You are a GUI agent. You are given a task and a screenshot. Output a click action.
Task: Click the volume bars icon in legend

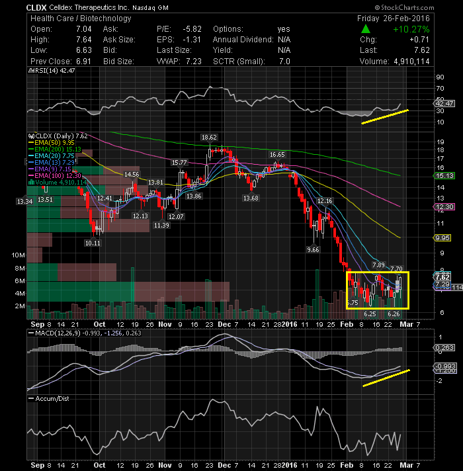[31, 183]
